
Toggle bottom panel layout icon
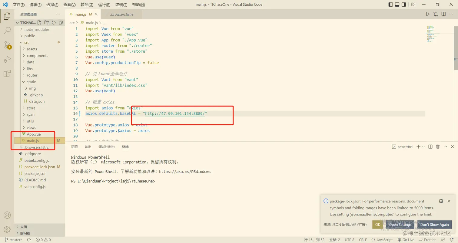397,5
